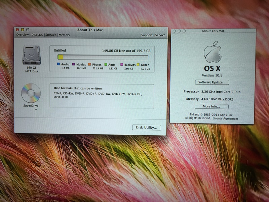269x202 pixels.
Task: Click the 4 GB 1067 MHz DDR3 value
Action: point(217,99)
